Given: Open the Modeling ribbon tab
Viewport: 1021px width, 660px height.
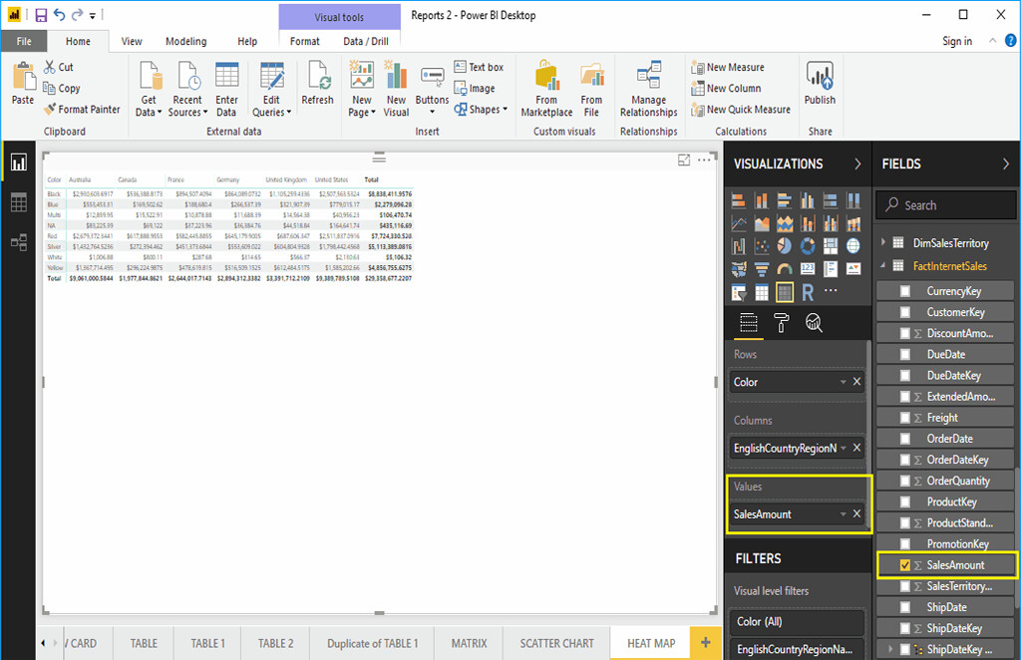Looking at the screenshot, I should [185, 41].
